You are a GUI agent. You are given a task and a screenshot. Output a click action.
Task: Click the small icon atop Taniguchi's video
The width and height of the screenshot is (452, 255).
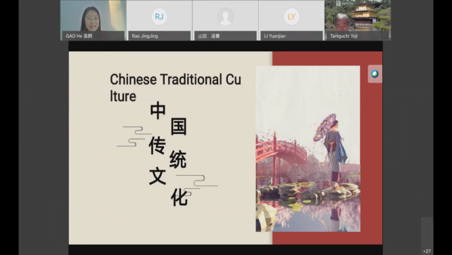pyautogui.click(x=338, y=3)
